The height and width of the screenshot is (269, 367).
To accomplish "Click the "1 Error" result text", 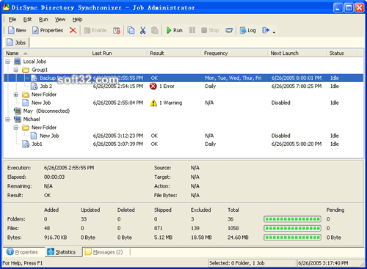I will point(167,86).
